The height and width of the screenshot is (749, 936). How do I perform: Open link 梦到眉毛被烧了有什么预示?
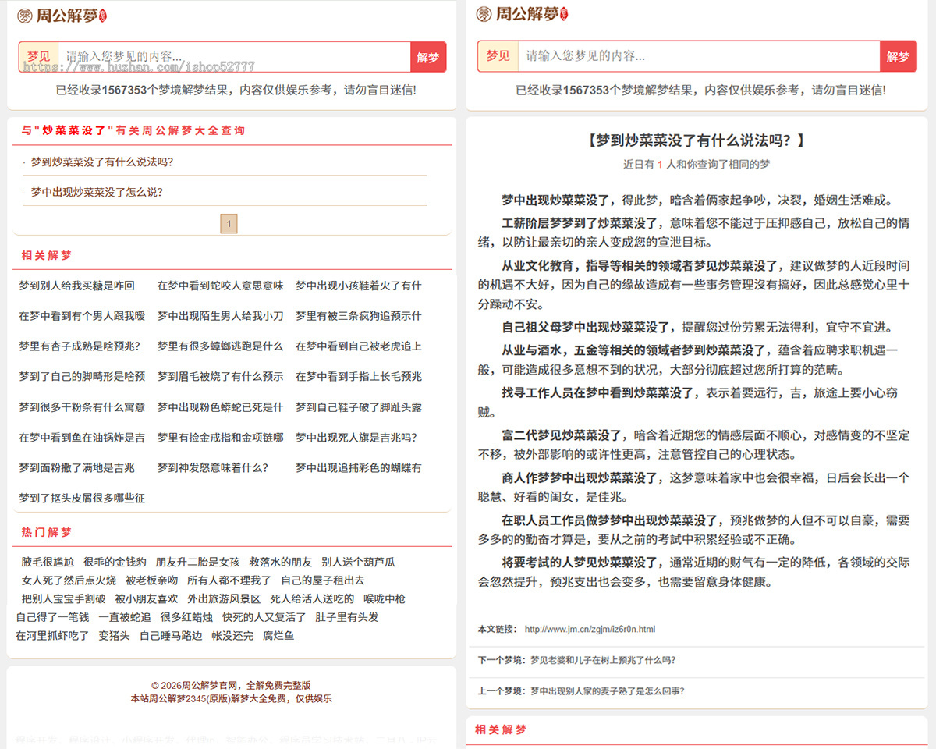click(221, 377)
